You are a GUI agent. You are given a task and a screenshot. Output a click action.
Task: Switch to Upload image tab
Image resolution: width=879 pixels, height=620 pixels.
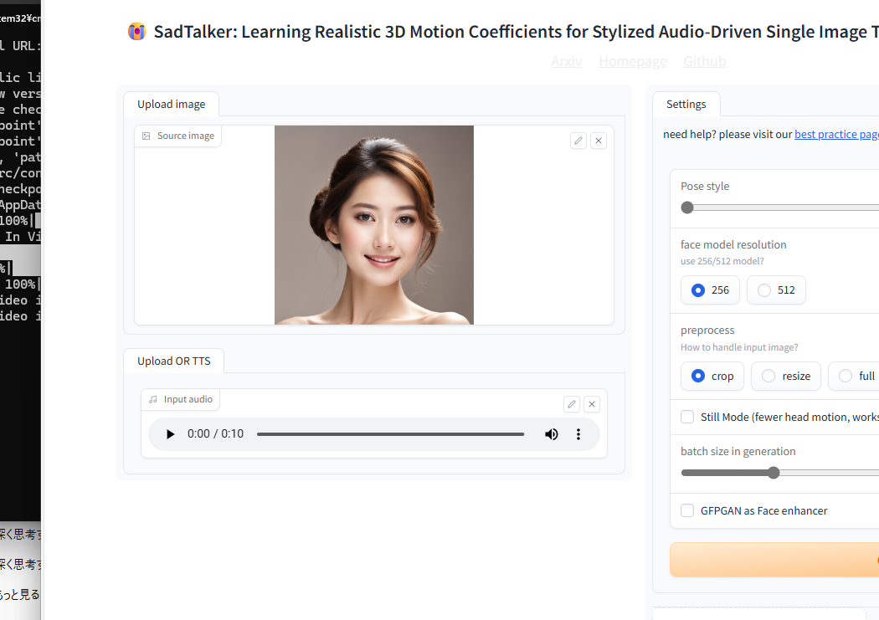coord(171,104)
